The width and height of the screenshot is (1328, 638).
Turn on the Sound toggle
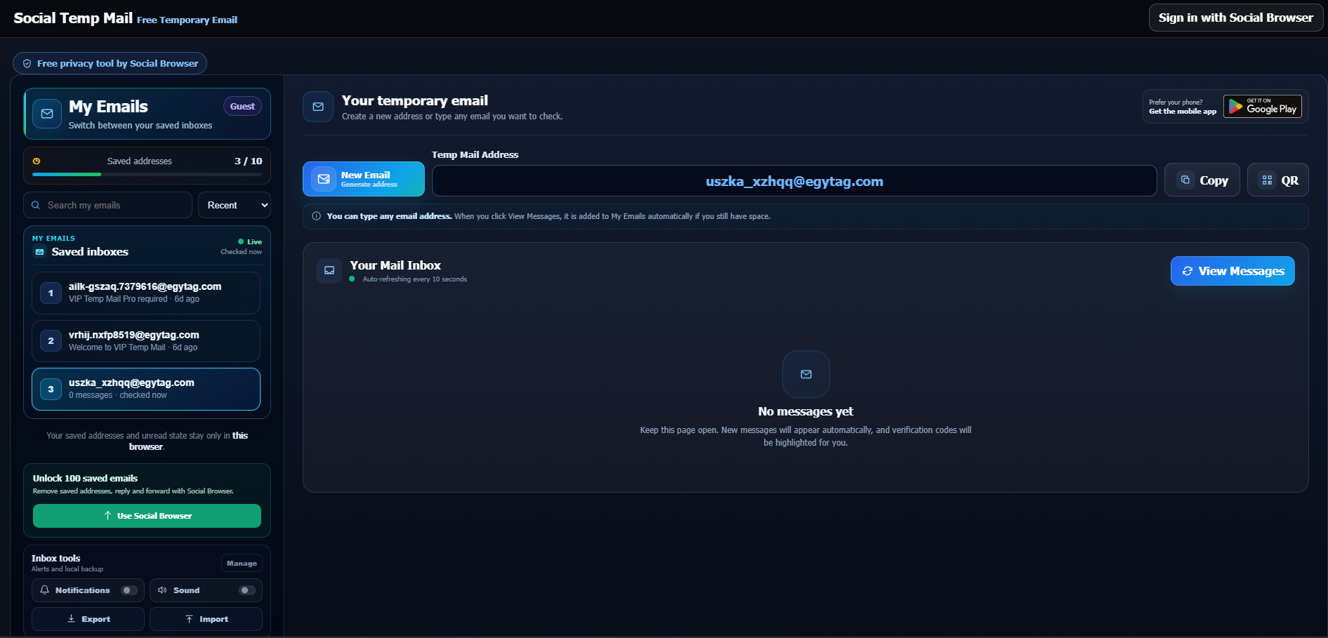(247, 590)
